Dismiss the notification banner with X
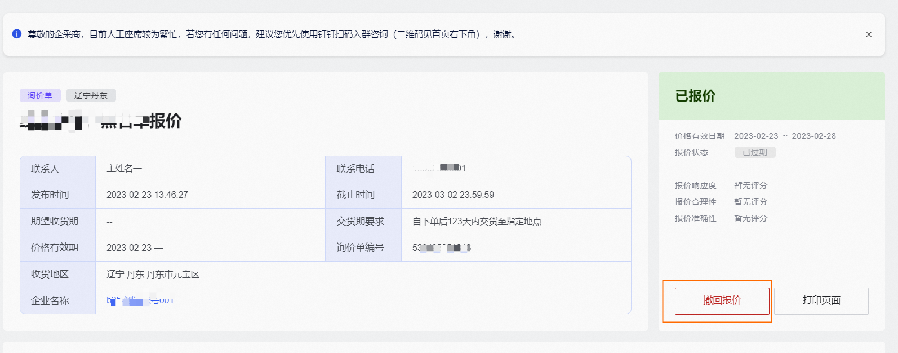This screenshot has width=898, height=353. click(x=869, y=34)
